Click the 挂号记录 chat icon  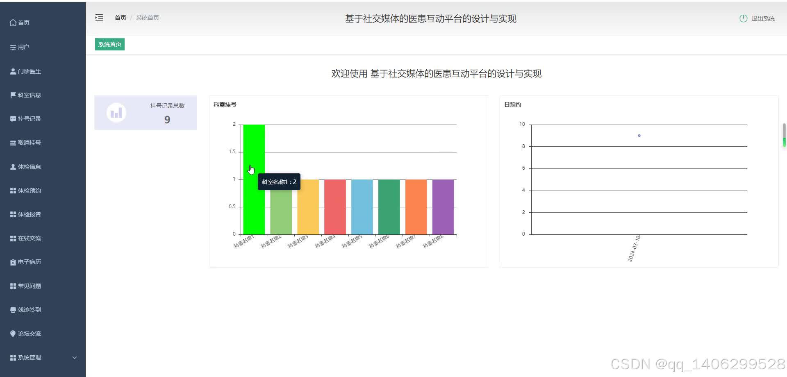pos(13,119)
